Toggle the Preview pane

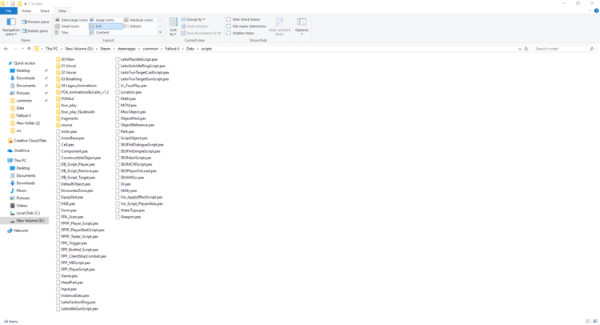pyautogui.click(x=35, y=22)
